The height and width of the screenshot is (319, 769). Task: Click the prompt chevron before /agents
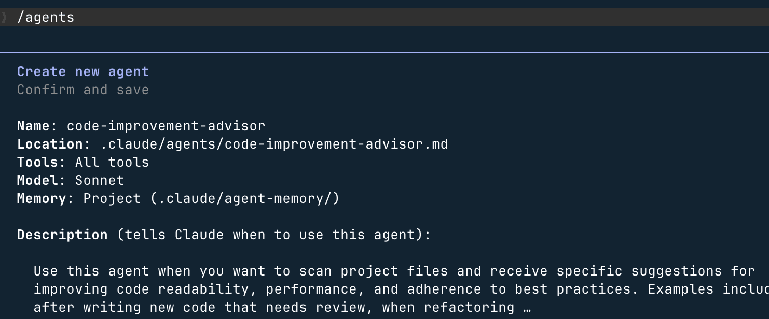coord(4,17)
